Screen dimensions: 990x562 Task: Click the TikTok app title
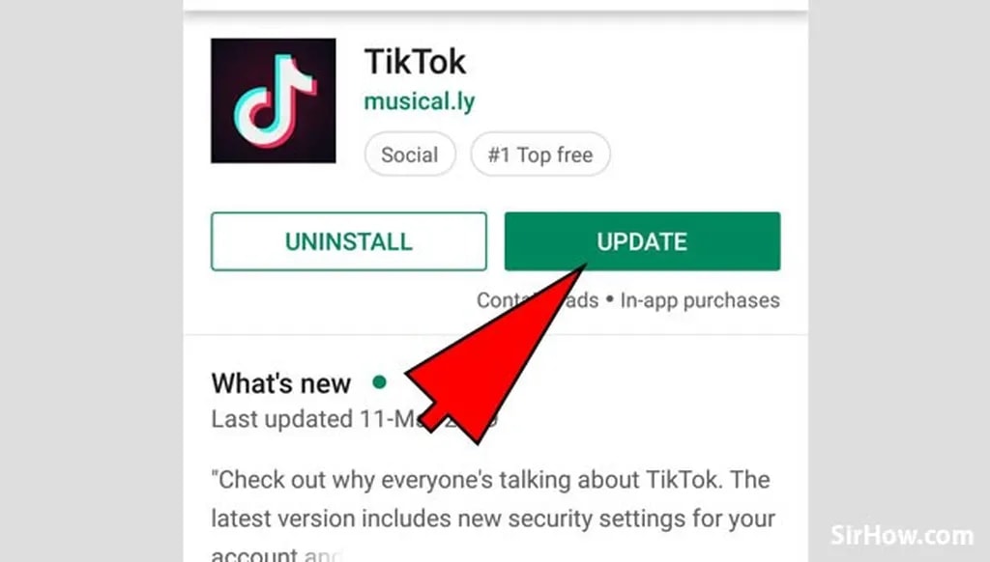coord(415,62)
